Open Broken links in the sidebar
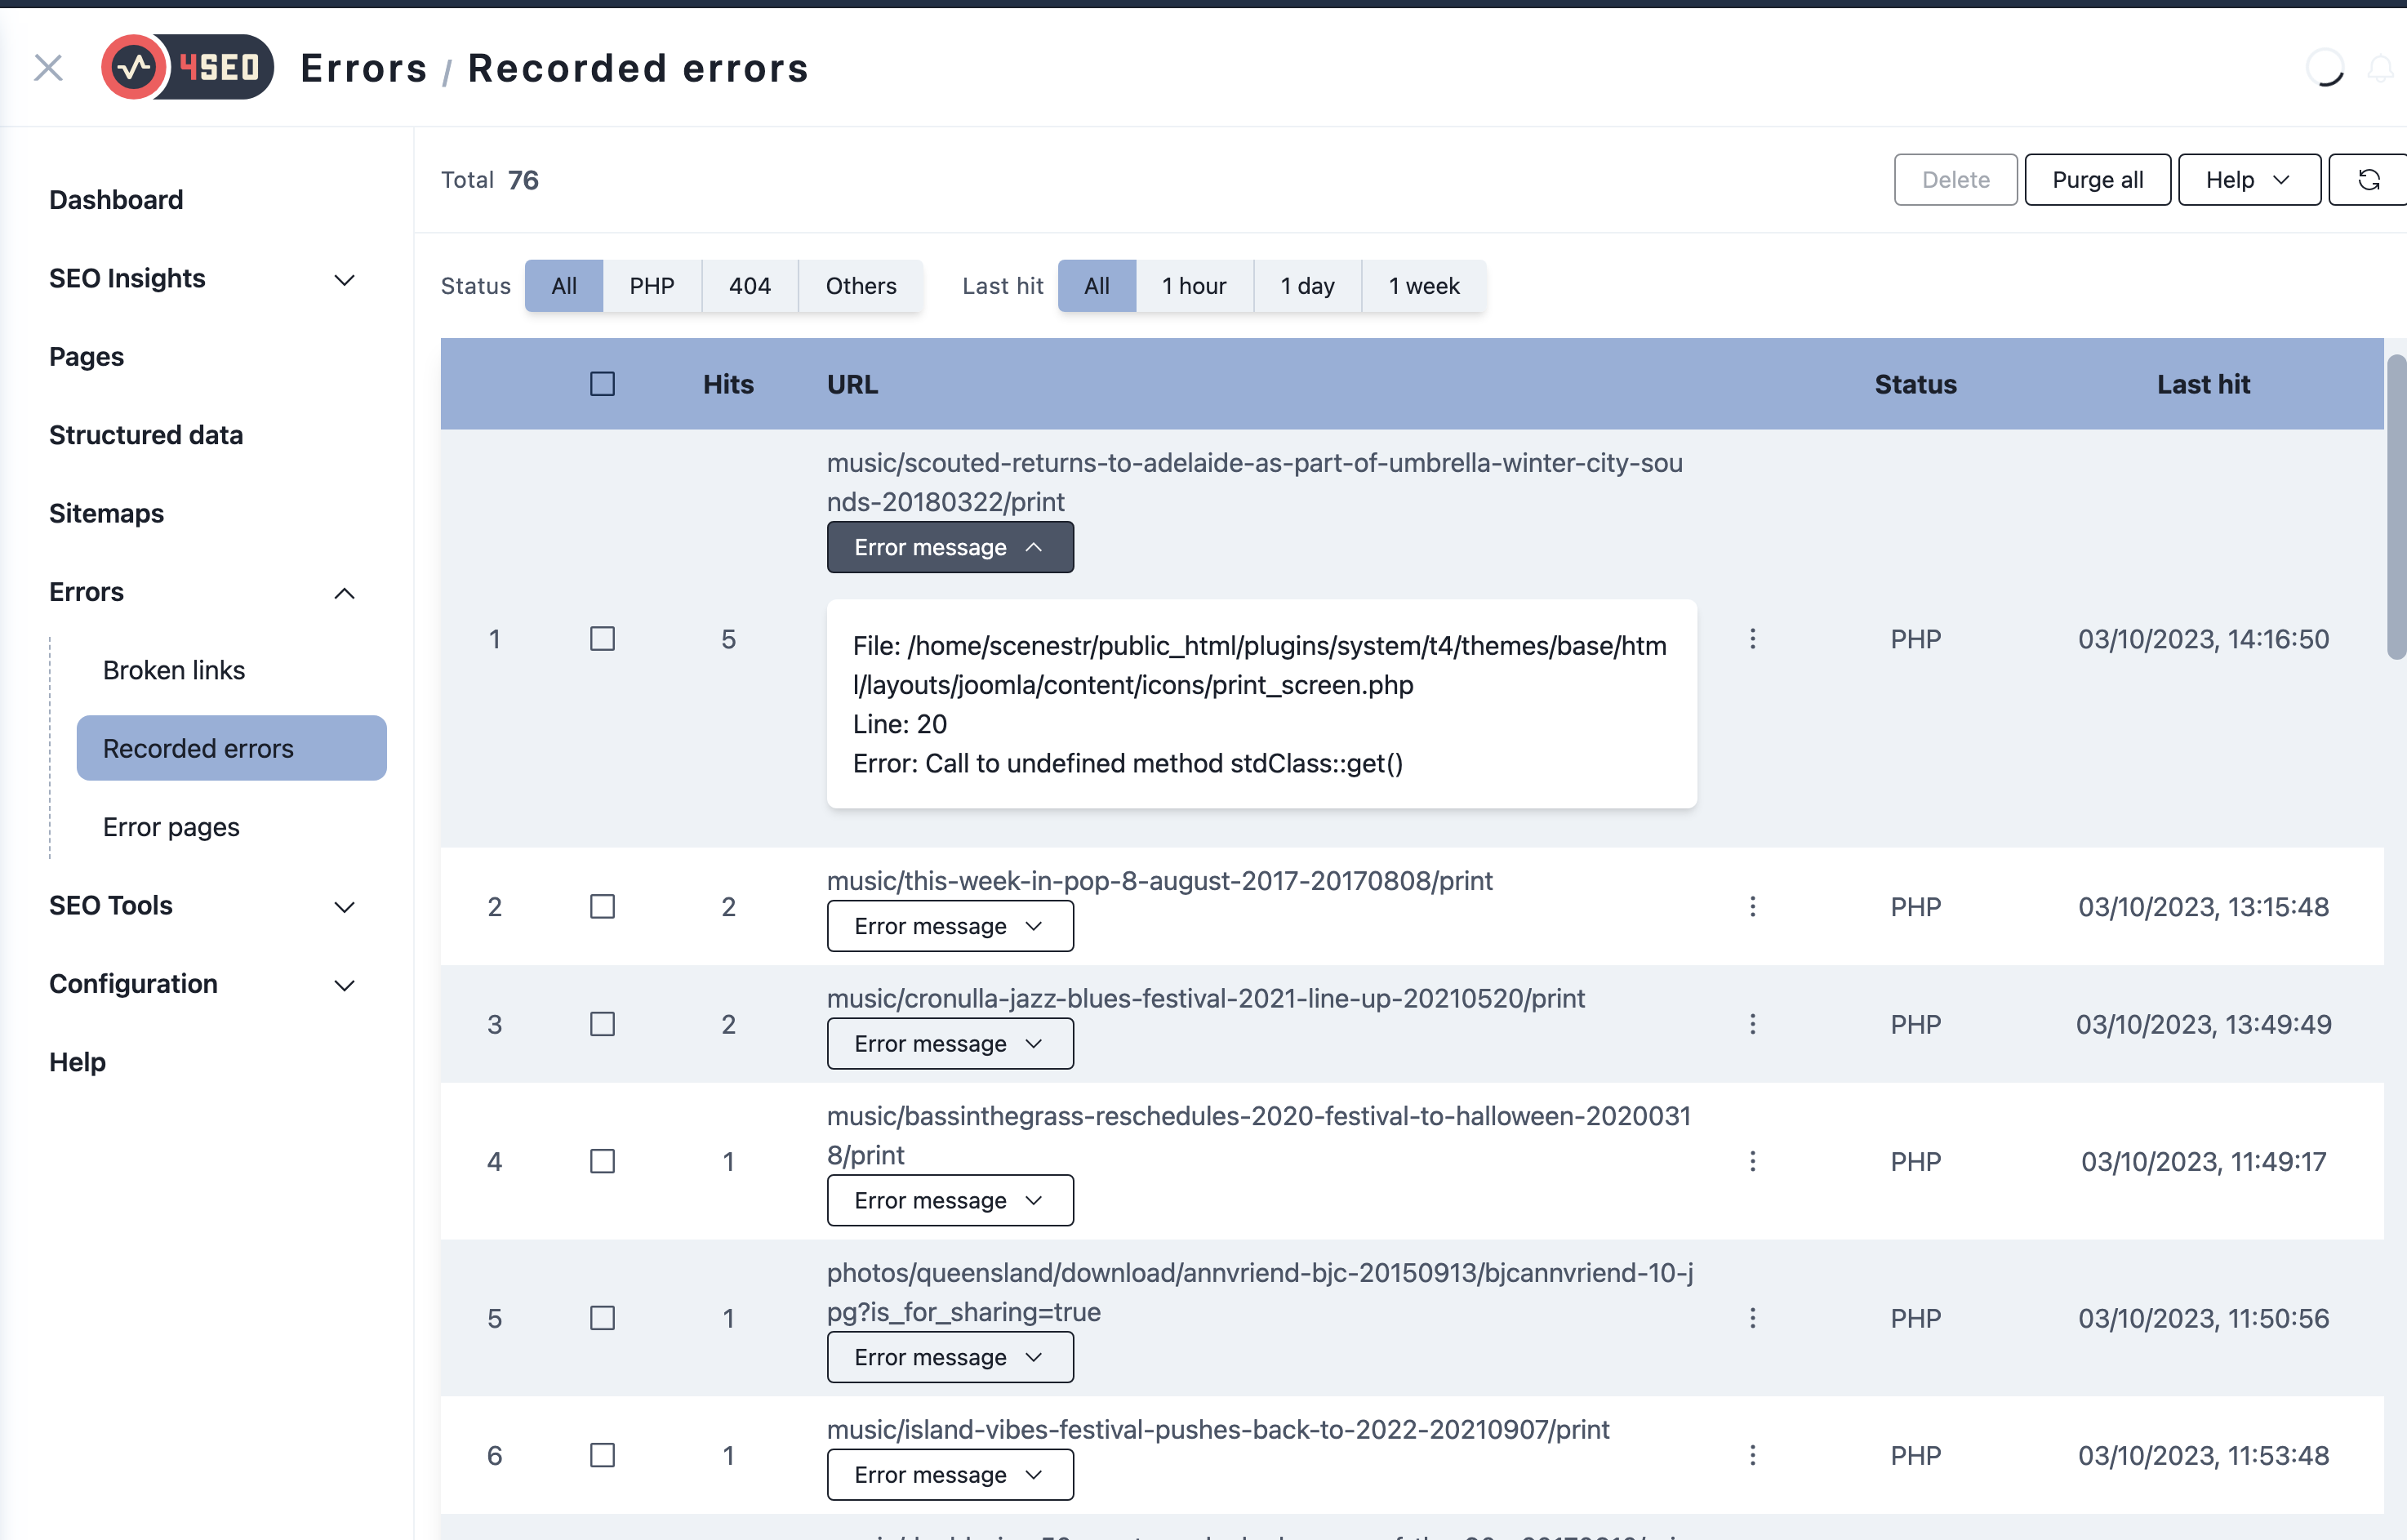Screen dimensions: 2407x1540 click(174, 670)
